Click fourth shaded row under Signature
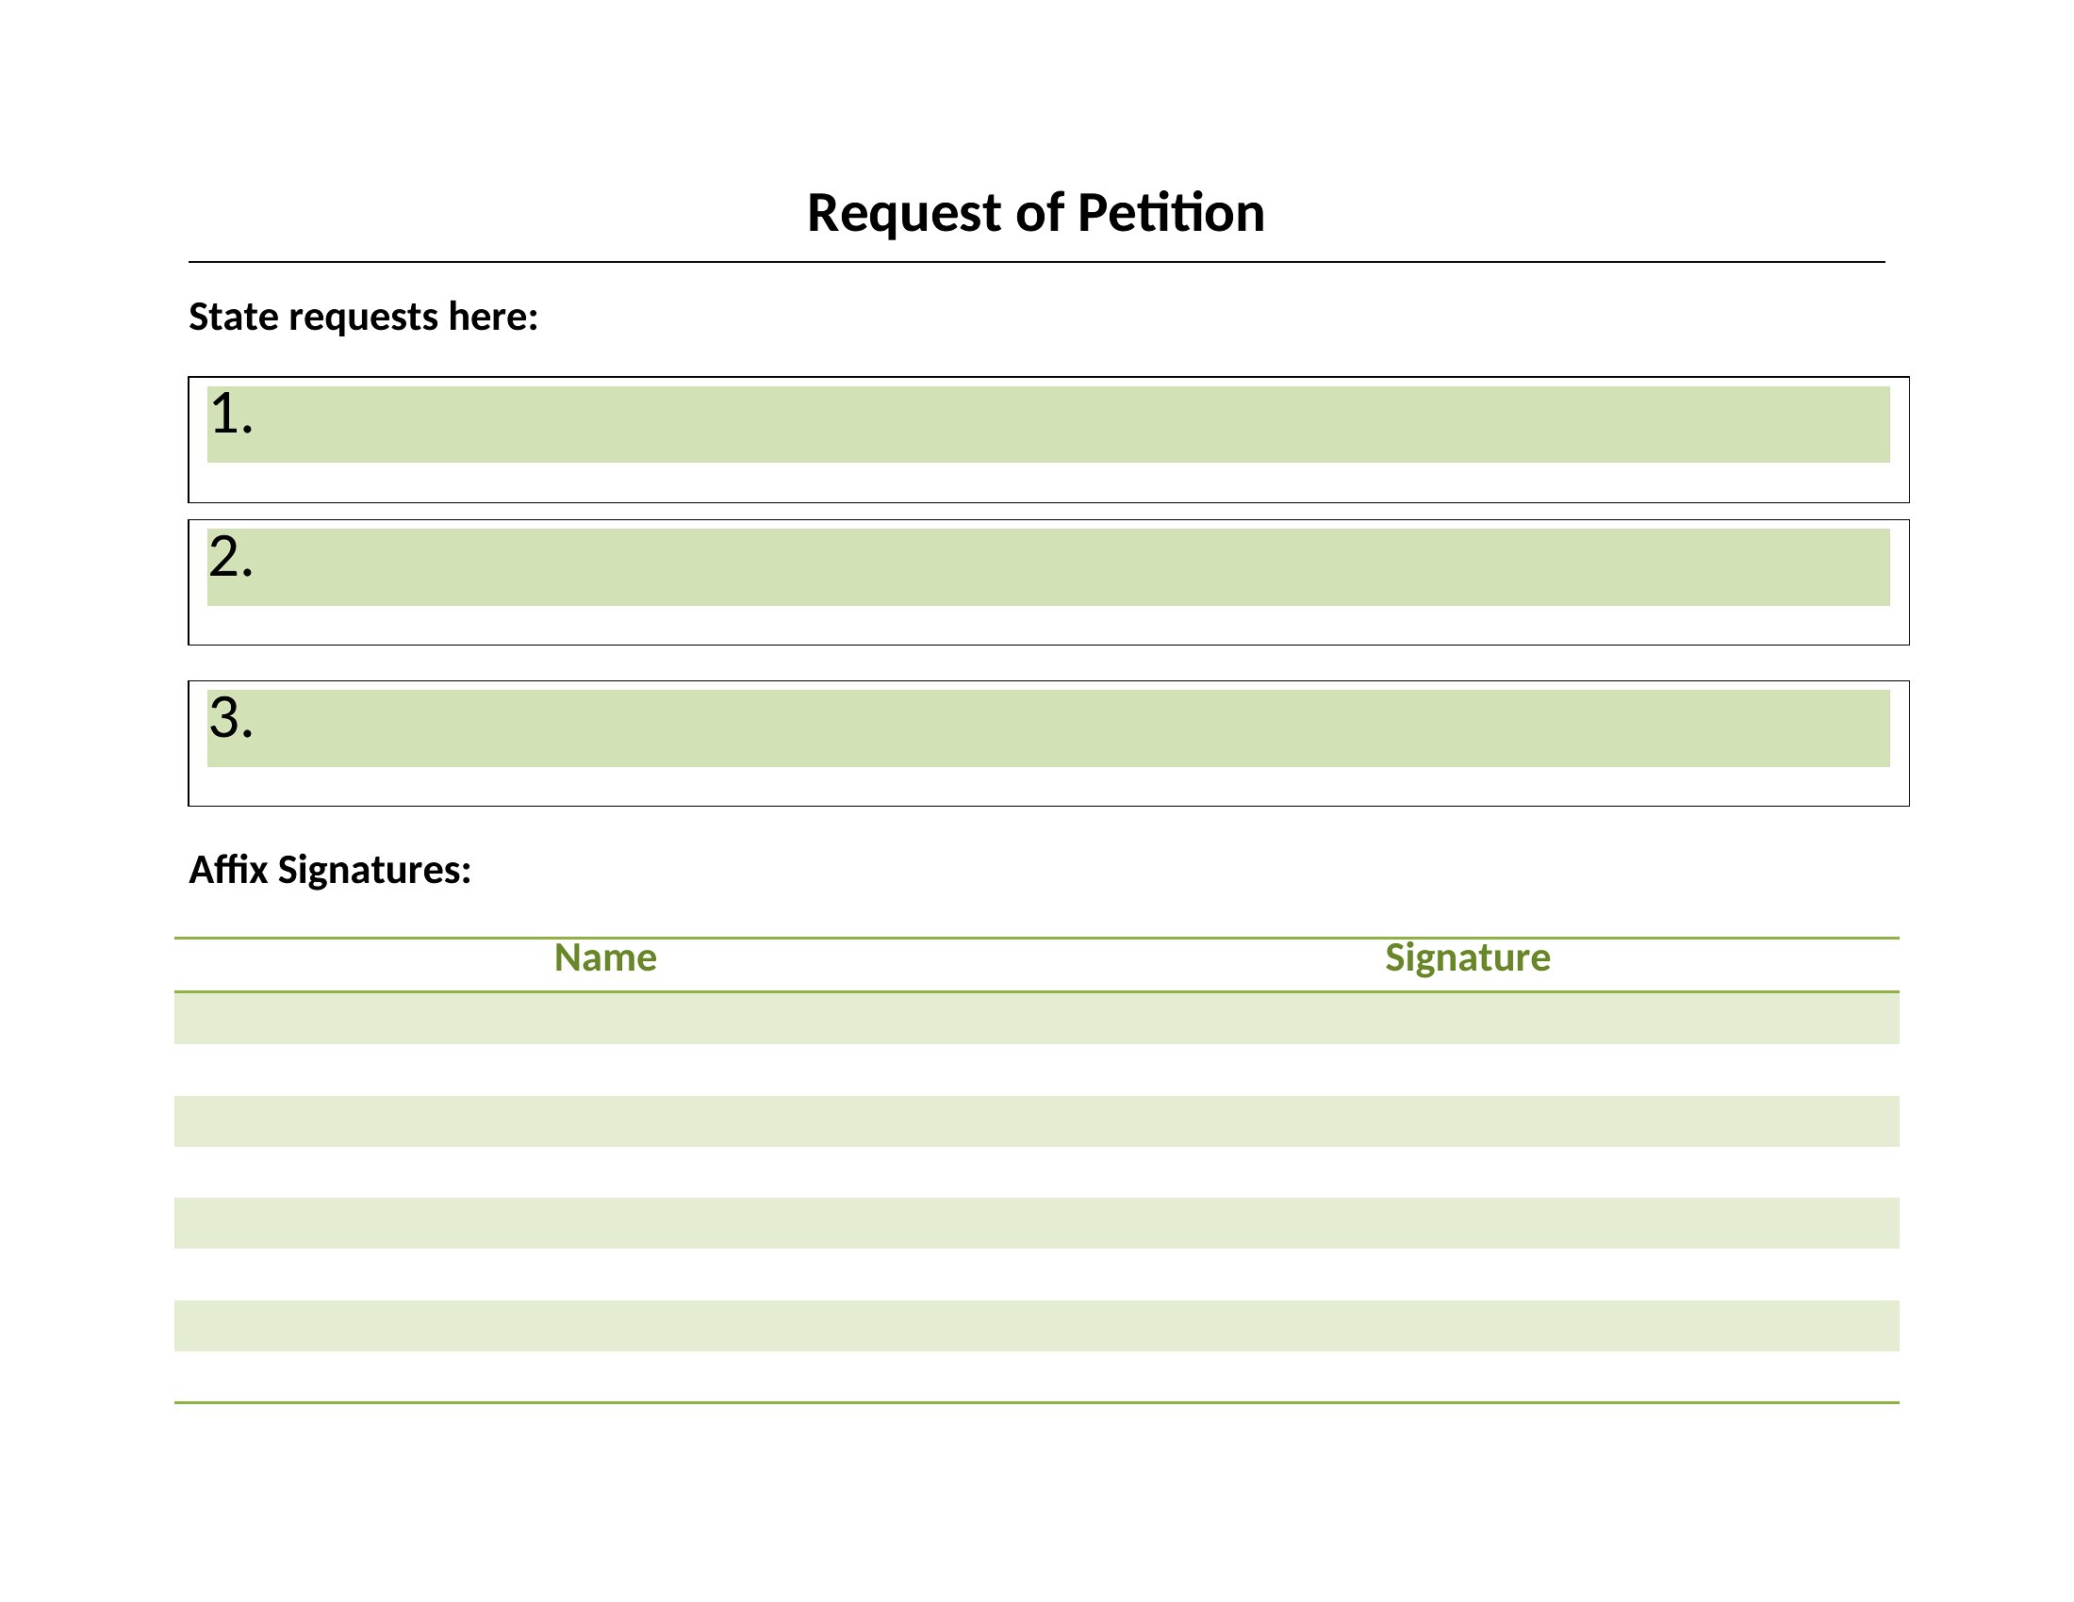Image resolution: width=2074 pixels, height=1602 pixels. tap(1468, 1326)
